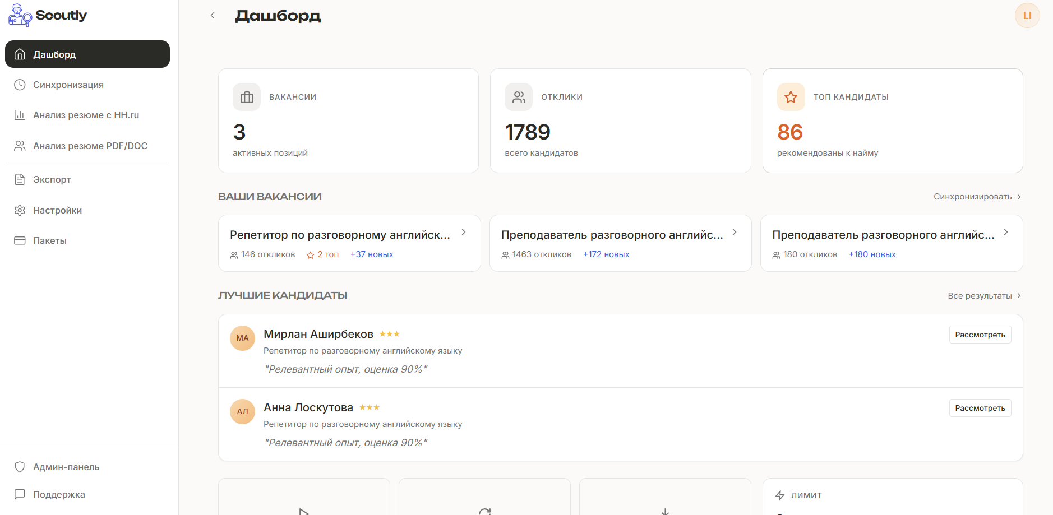Expand the vacancy with 180 откликов
Viewport: 1053px width, 515px height.
pos(1006,233)
